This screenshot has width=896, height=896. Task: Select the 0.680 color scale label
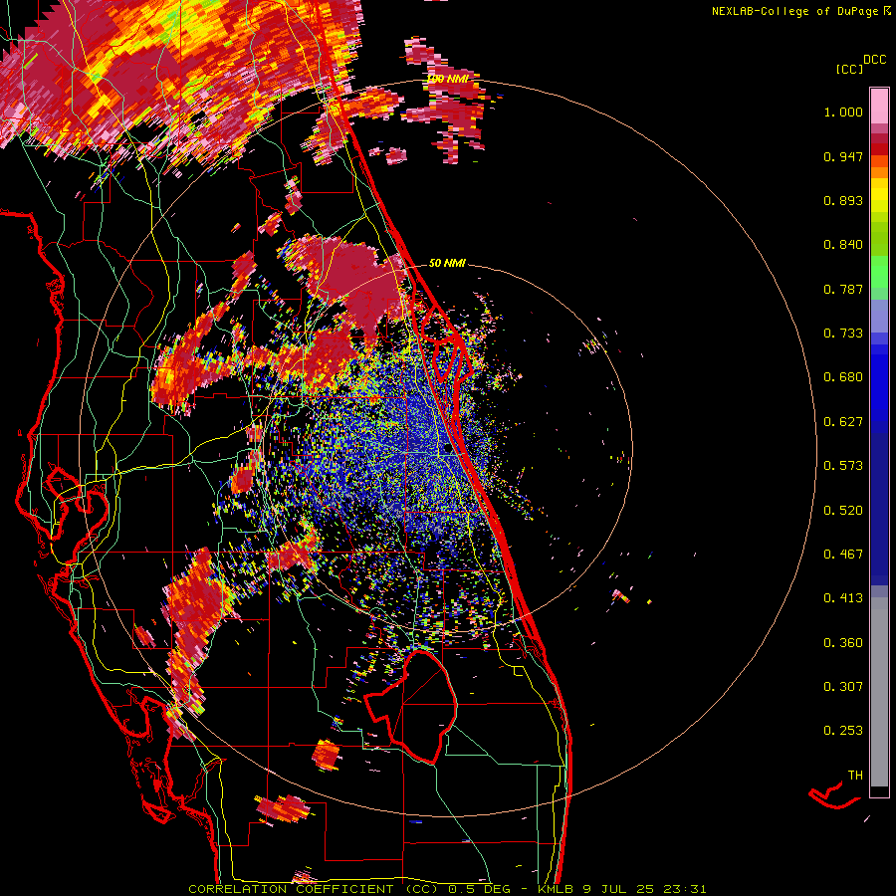point(843,377)
